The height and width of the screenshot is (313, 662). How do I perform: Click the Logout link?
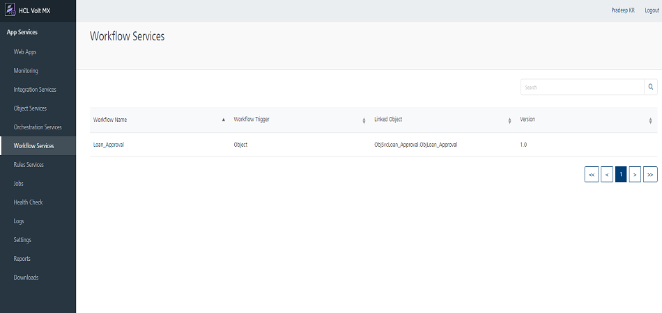pyautogui.click(x=652, y=10)
